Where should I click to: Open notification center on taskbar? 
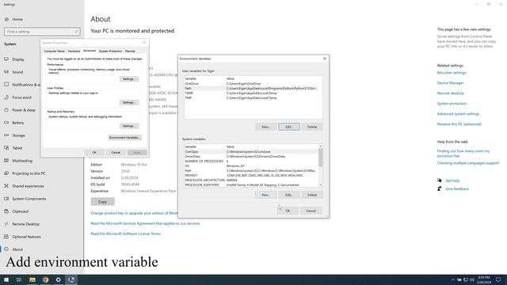(x=498, y=279)
